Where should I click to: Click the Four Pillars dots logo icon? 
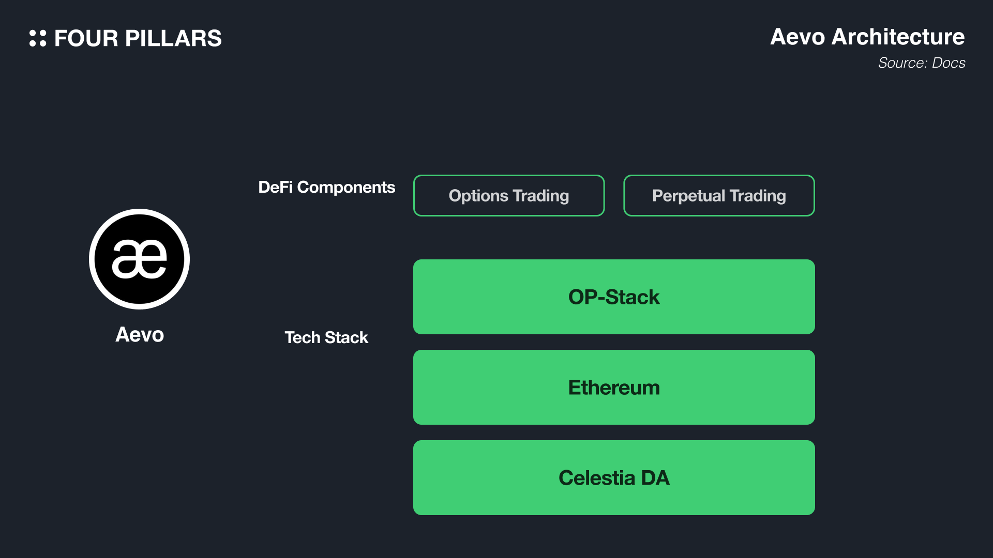38,38
